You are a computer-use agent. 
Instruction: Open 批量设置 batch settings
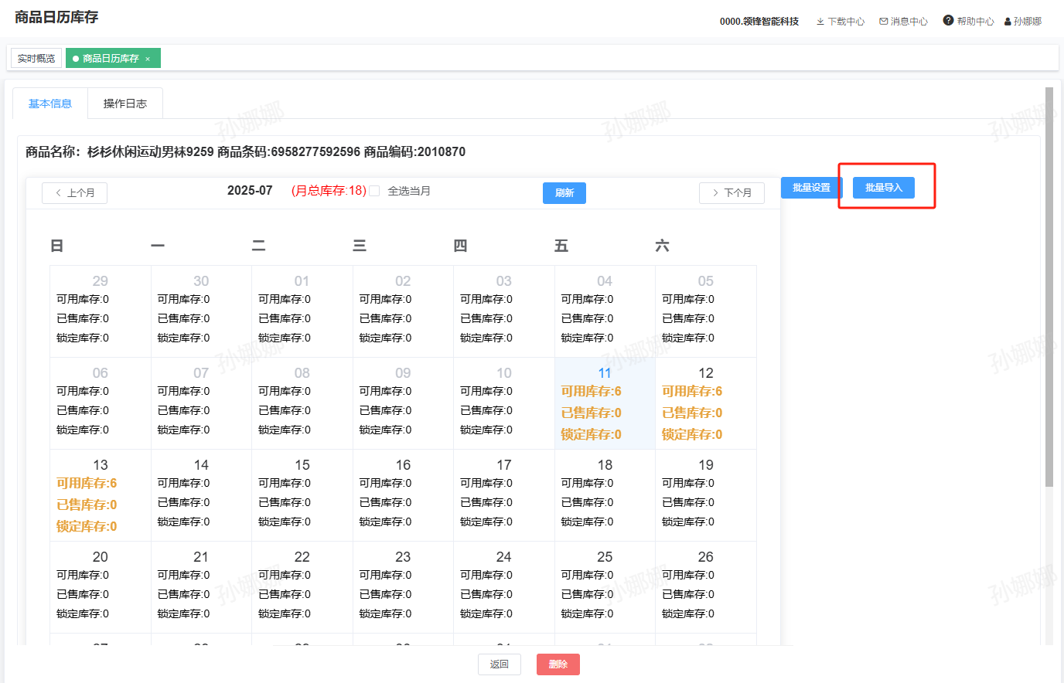pos(811,188)
